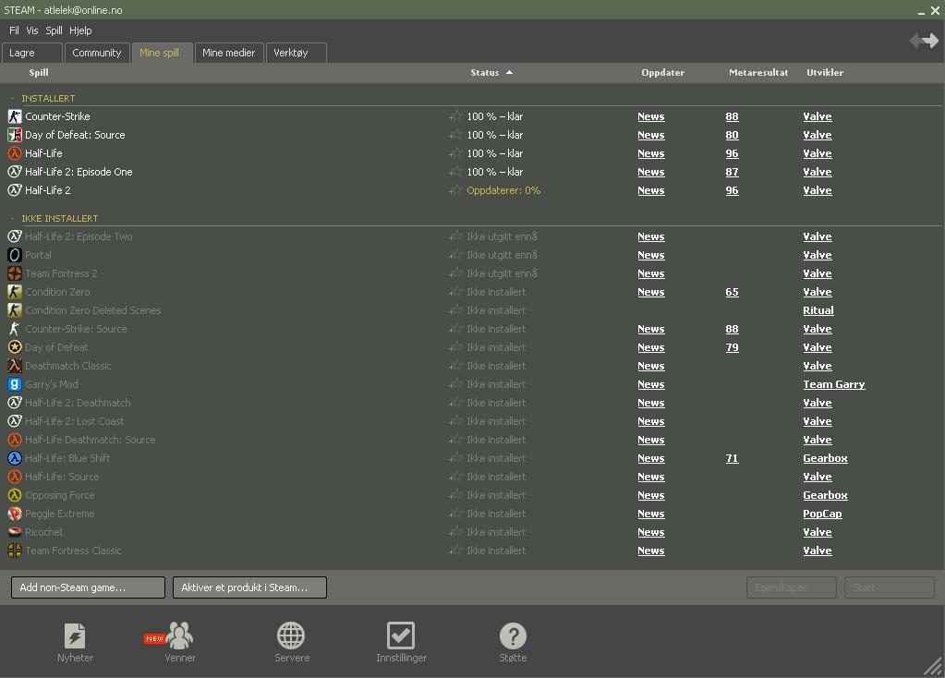Open News link for Half-Life 2
The image size is (945, 678).
click(651, 190)
